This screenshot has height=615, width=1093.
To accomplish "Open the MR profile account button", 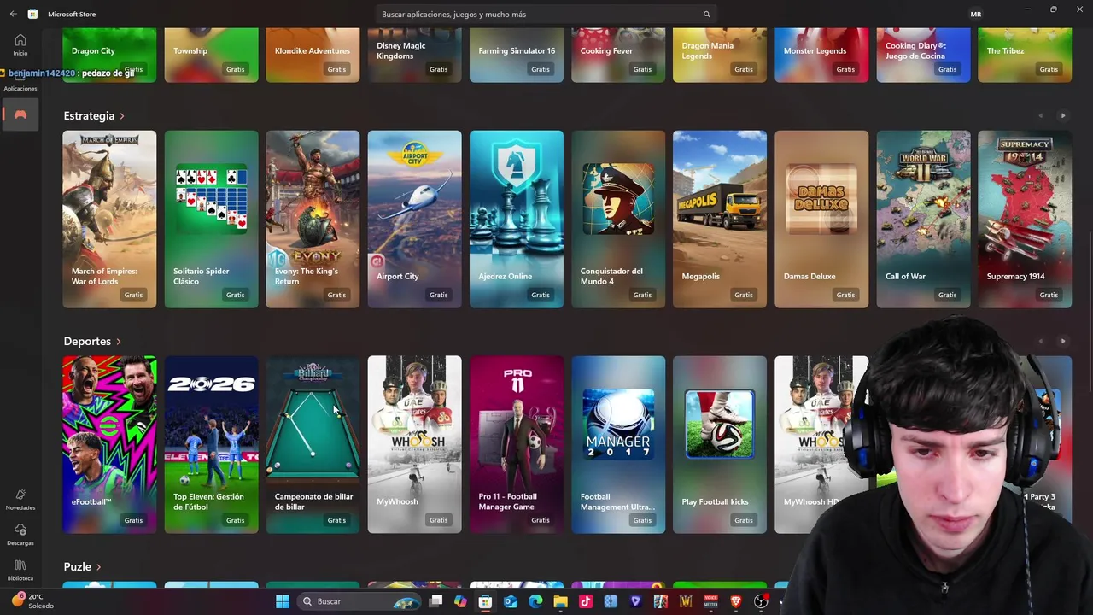I will (975, 14).
